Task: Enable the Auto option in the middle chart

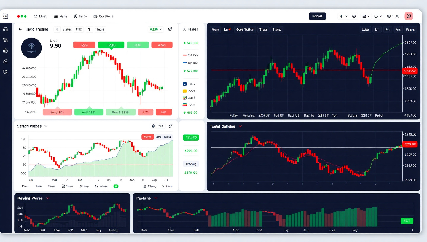Action: click(167, 137)
